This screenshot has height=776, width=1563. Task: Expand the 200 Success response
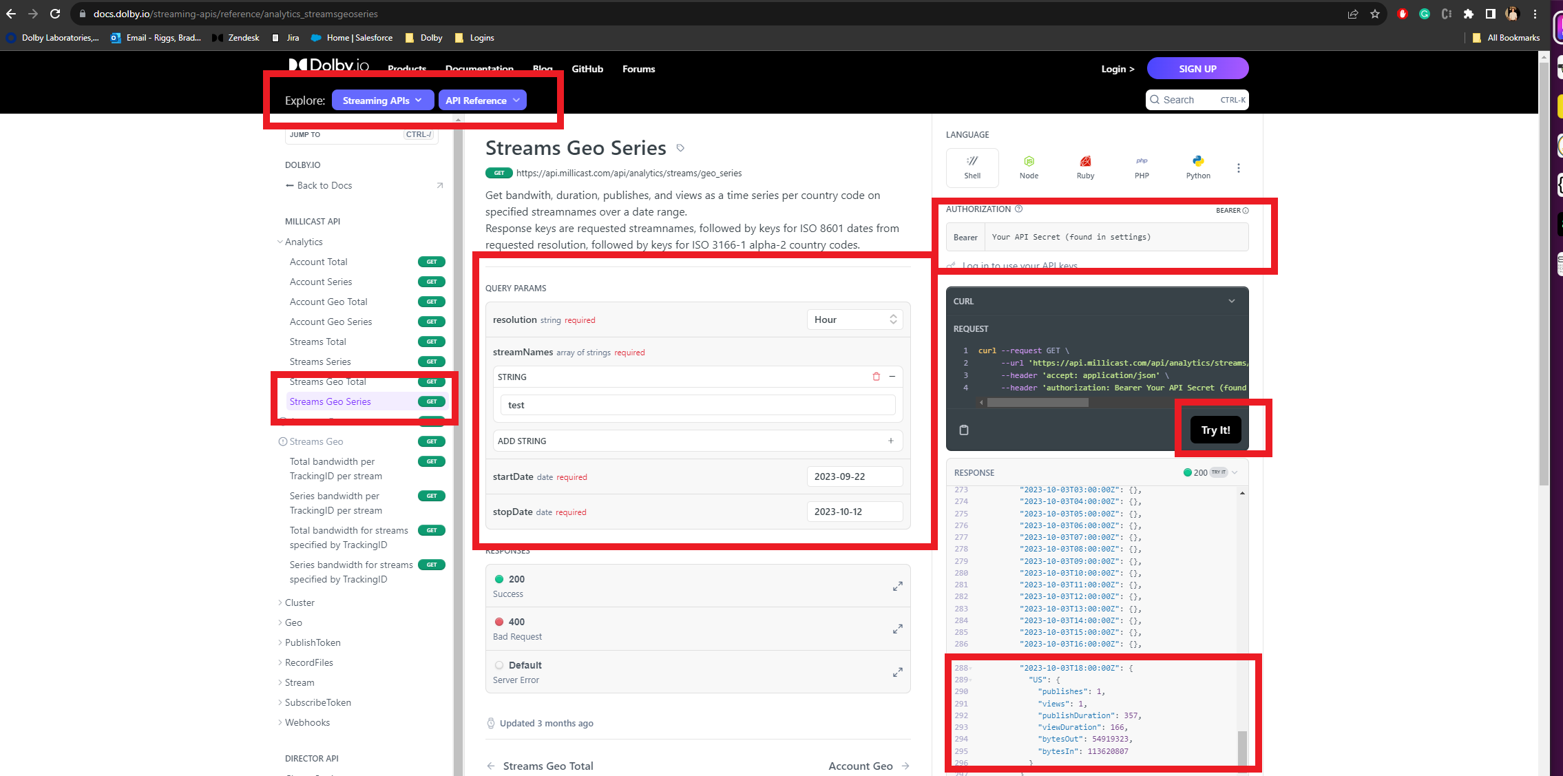point(897,586)
